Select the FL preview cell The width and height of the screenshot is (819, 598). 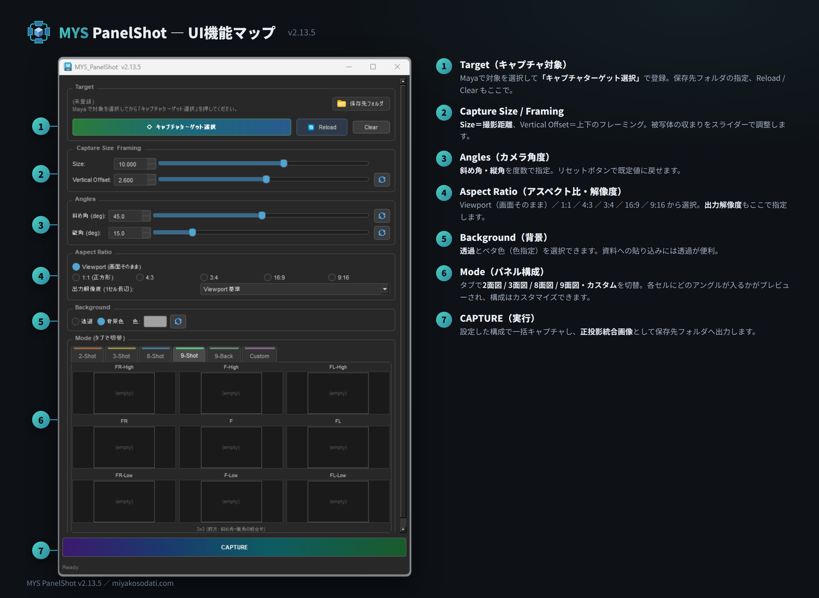click(338, 447)
